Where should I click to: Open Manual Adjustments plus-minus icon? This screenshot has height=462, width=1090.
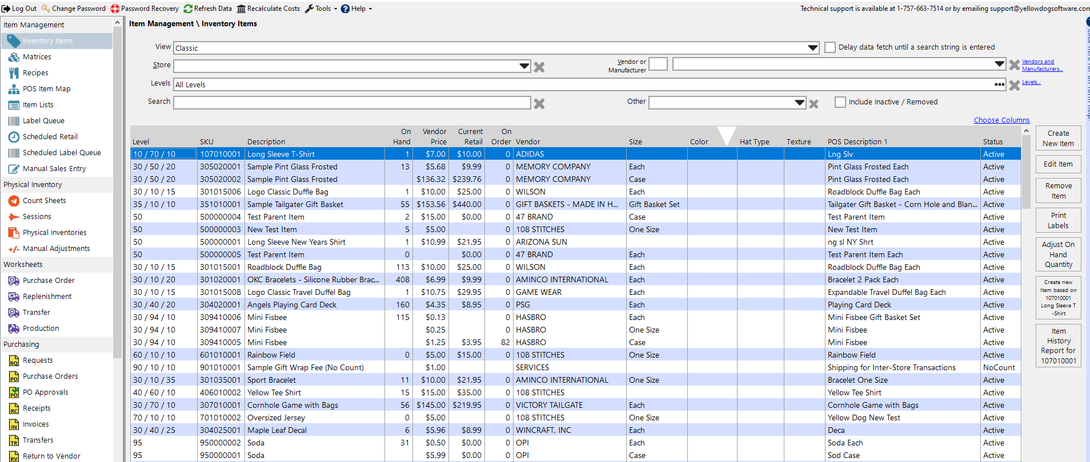[x=14, y=249]
